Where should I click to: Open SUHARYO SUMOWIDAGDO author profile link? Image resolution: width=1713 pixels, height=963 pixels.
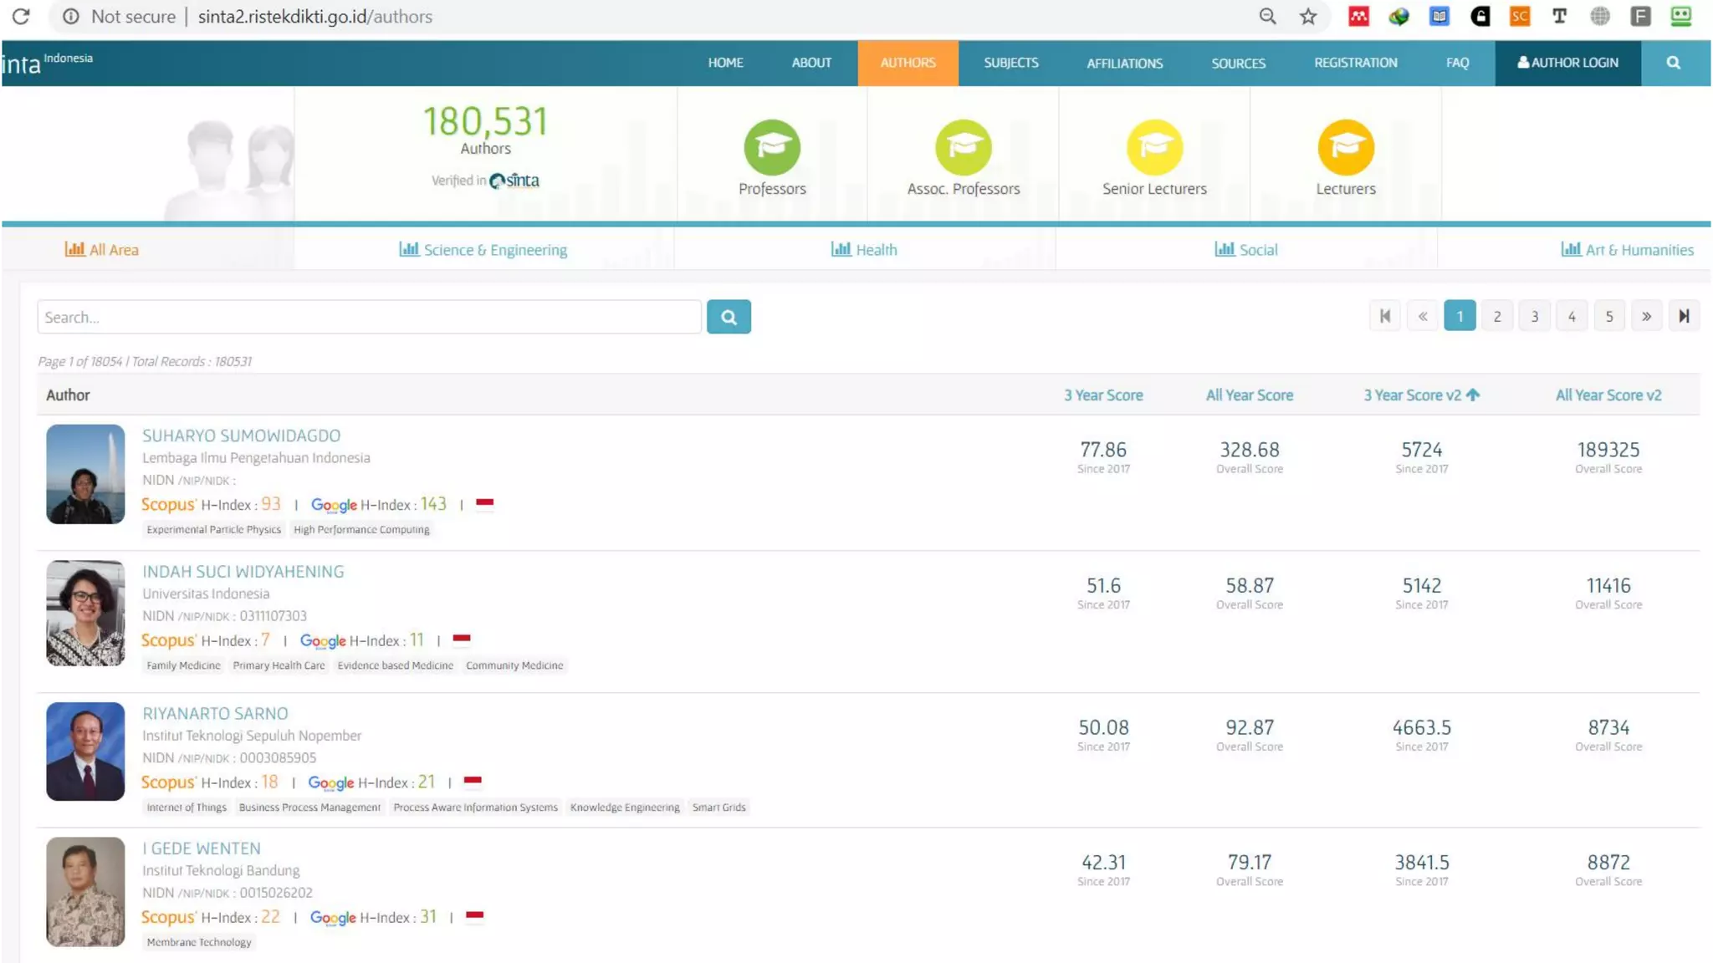tap(241, 436)
